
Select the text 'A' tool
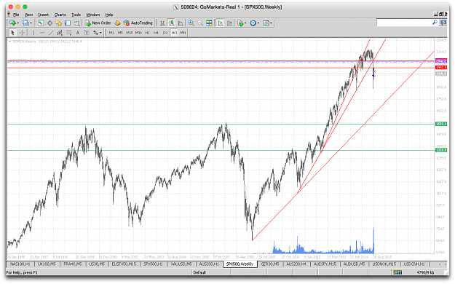pyautogui.click(x=78, y=33)
